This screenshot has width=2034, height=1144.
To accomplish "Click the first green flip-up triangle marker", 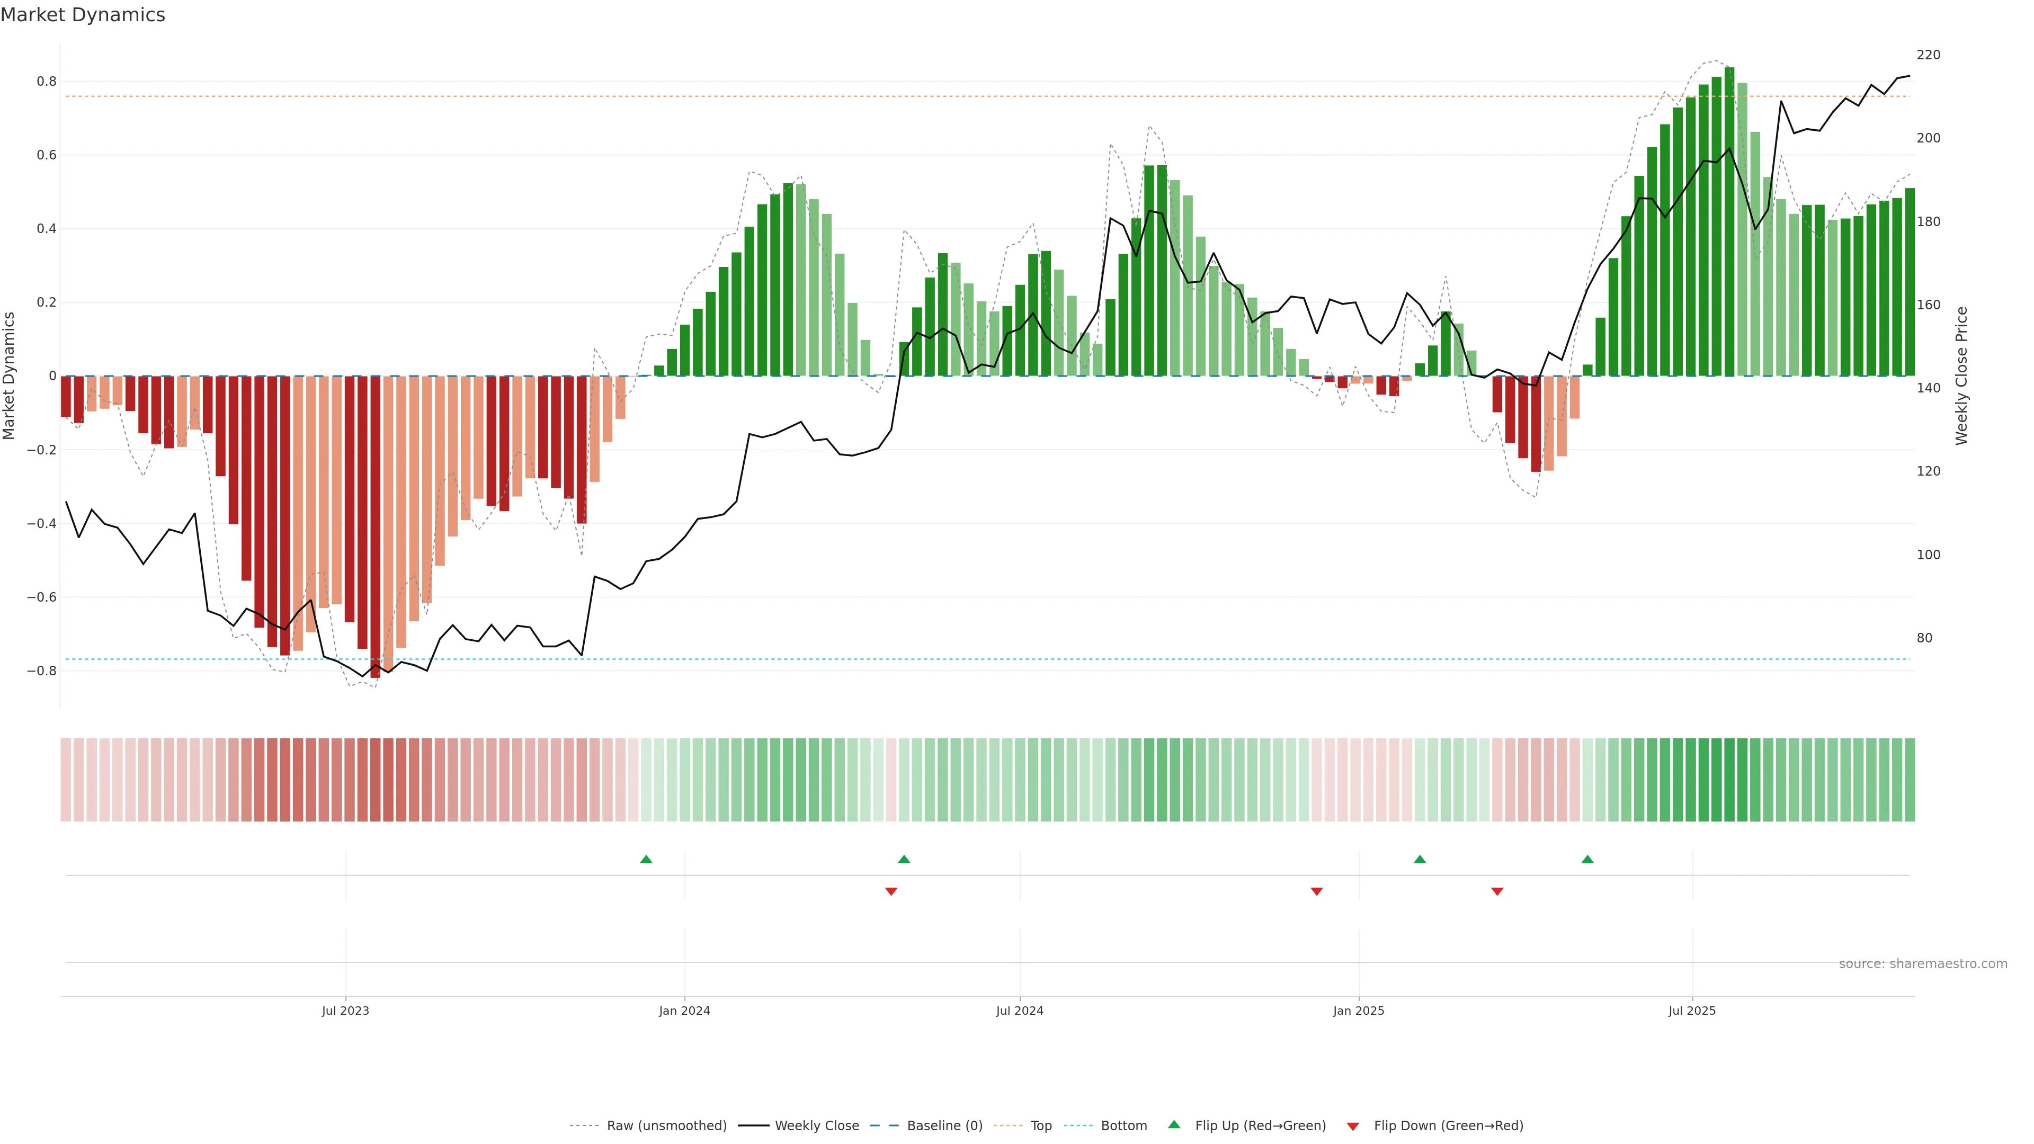I will pyautogui.click(x=646, y=859).
